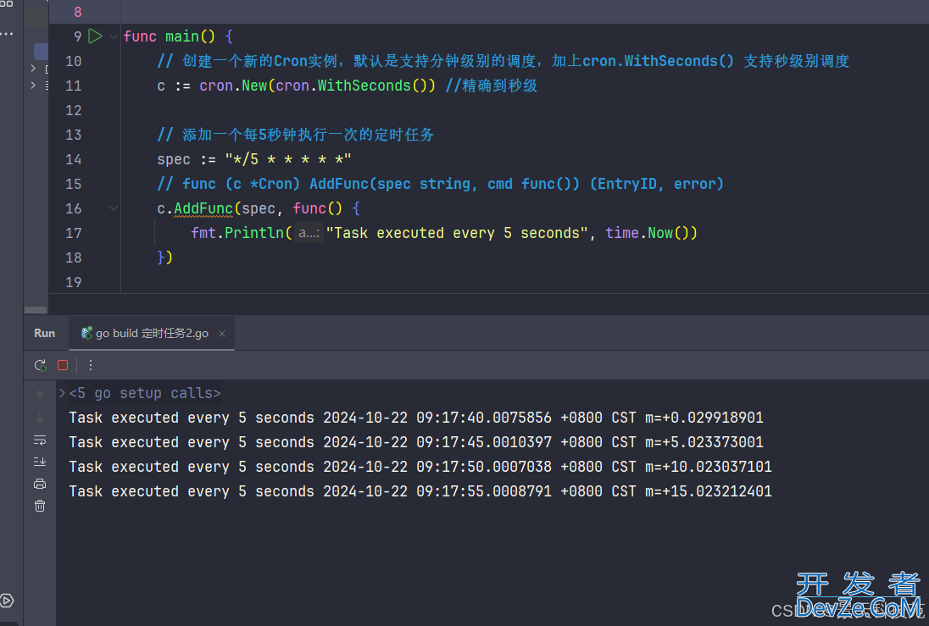Clear all console output with trash icon
Screen dimensions: 929x626
click(x=40, y=506)
